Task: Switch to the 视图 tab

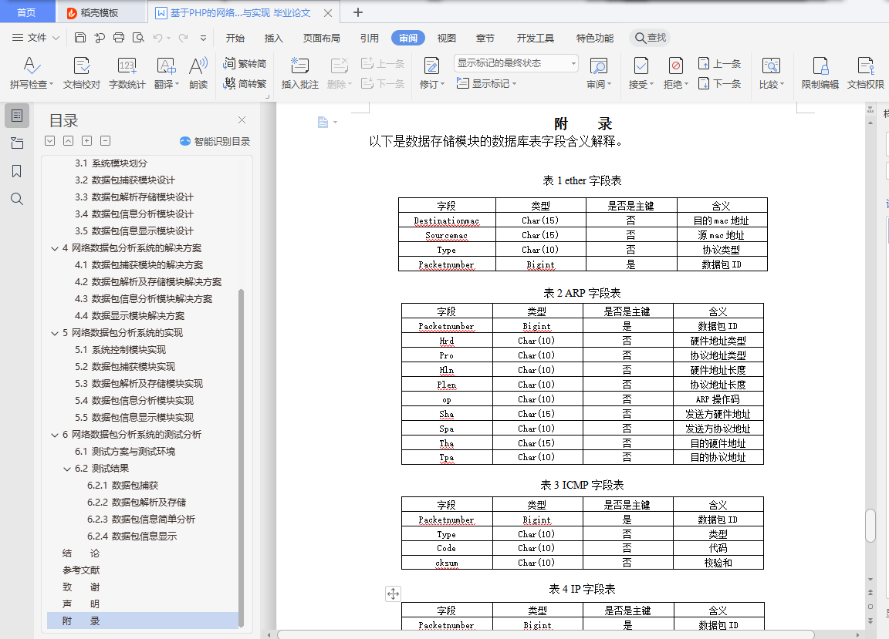Action: [x=446, y=38]
